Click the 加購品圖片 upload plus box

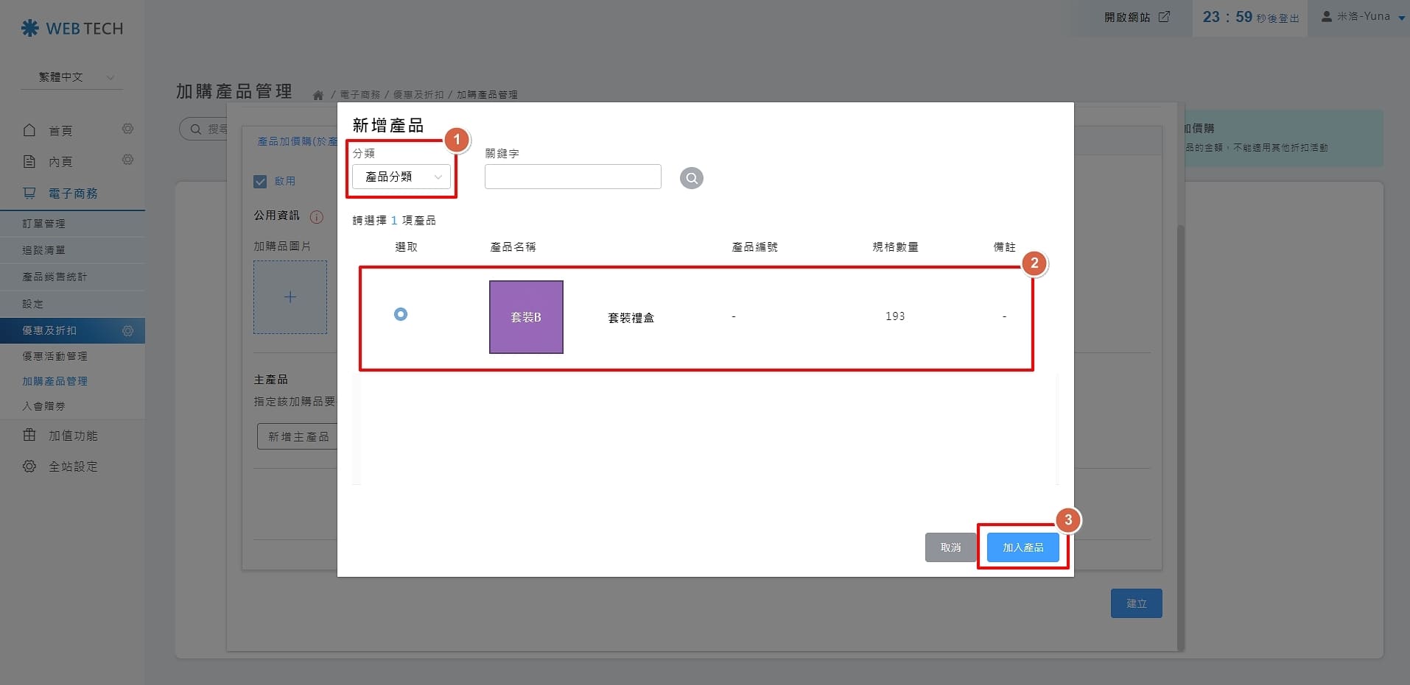point(290,297)
